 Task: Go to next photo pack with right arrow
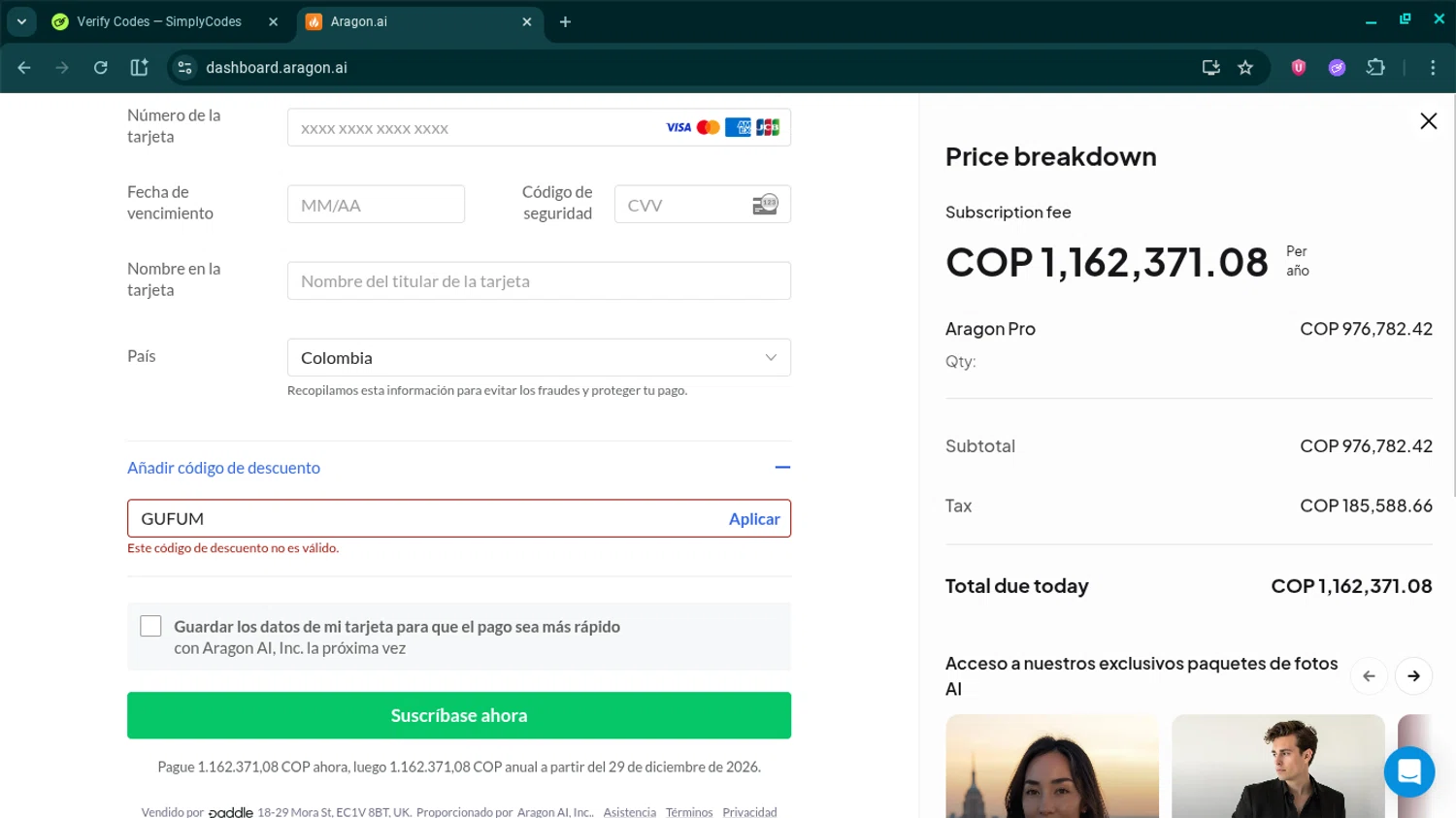click(1413, 676)
